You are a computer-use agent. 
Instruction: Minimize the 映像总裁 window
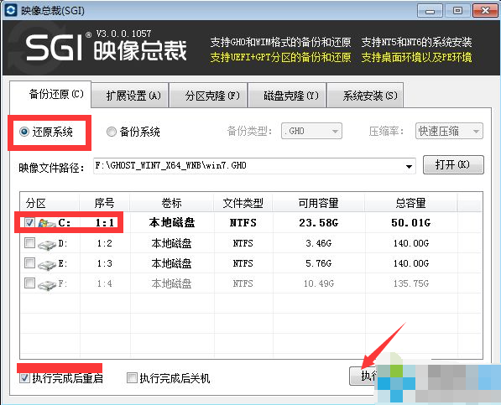pos(430,11)
